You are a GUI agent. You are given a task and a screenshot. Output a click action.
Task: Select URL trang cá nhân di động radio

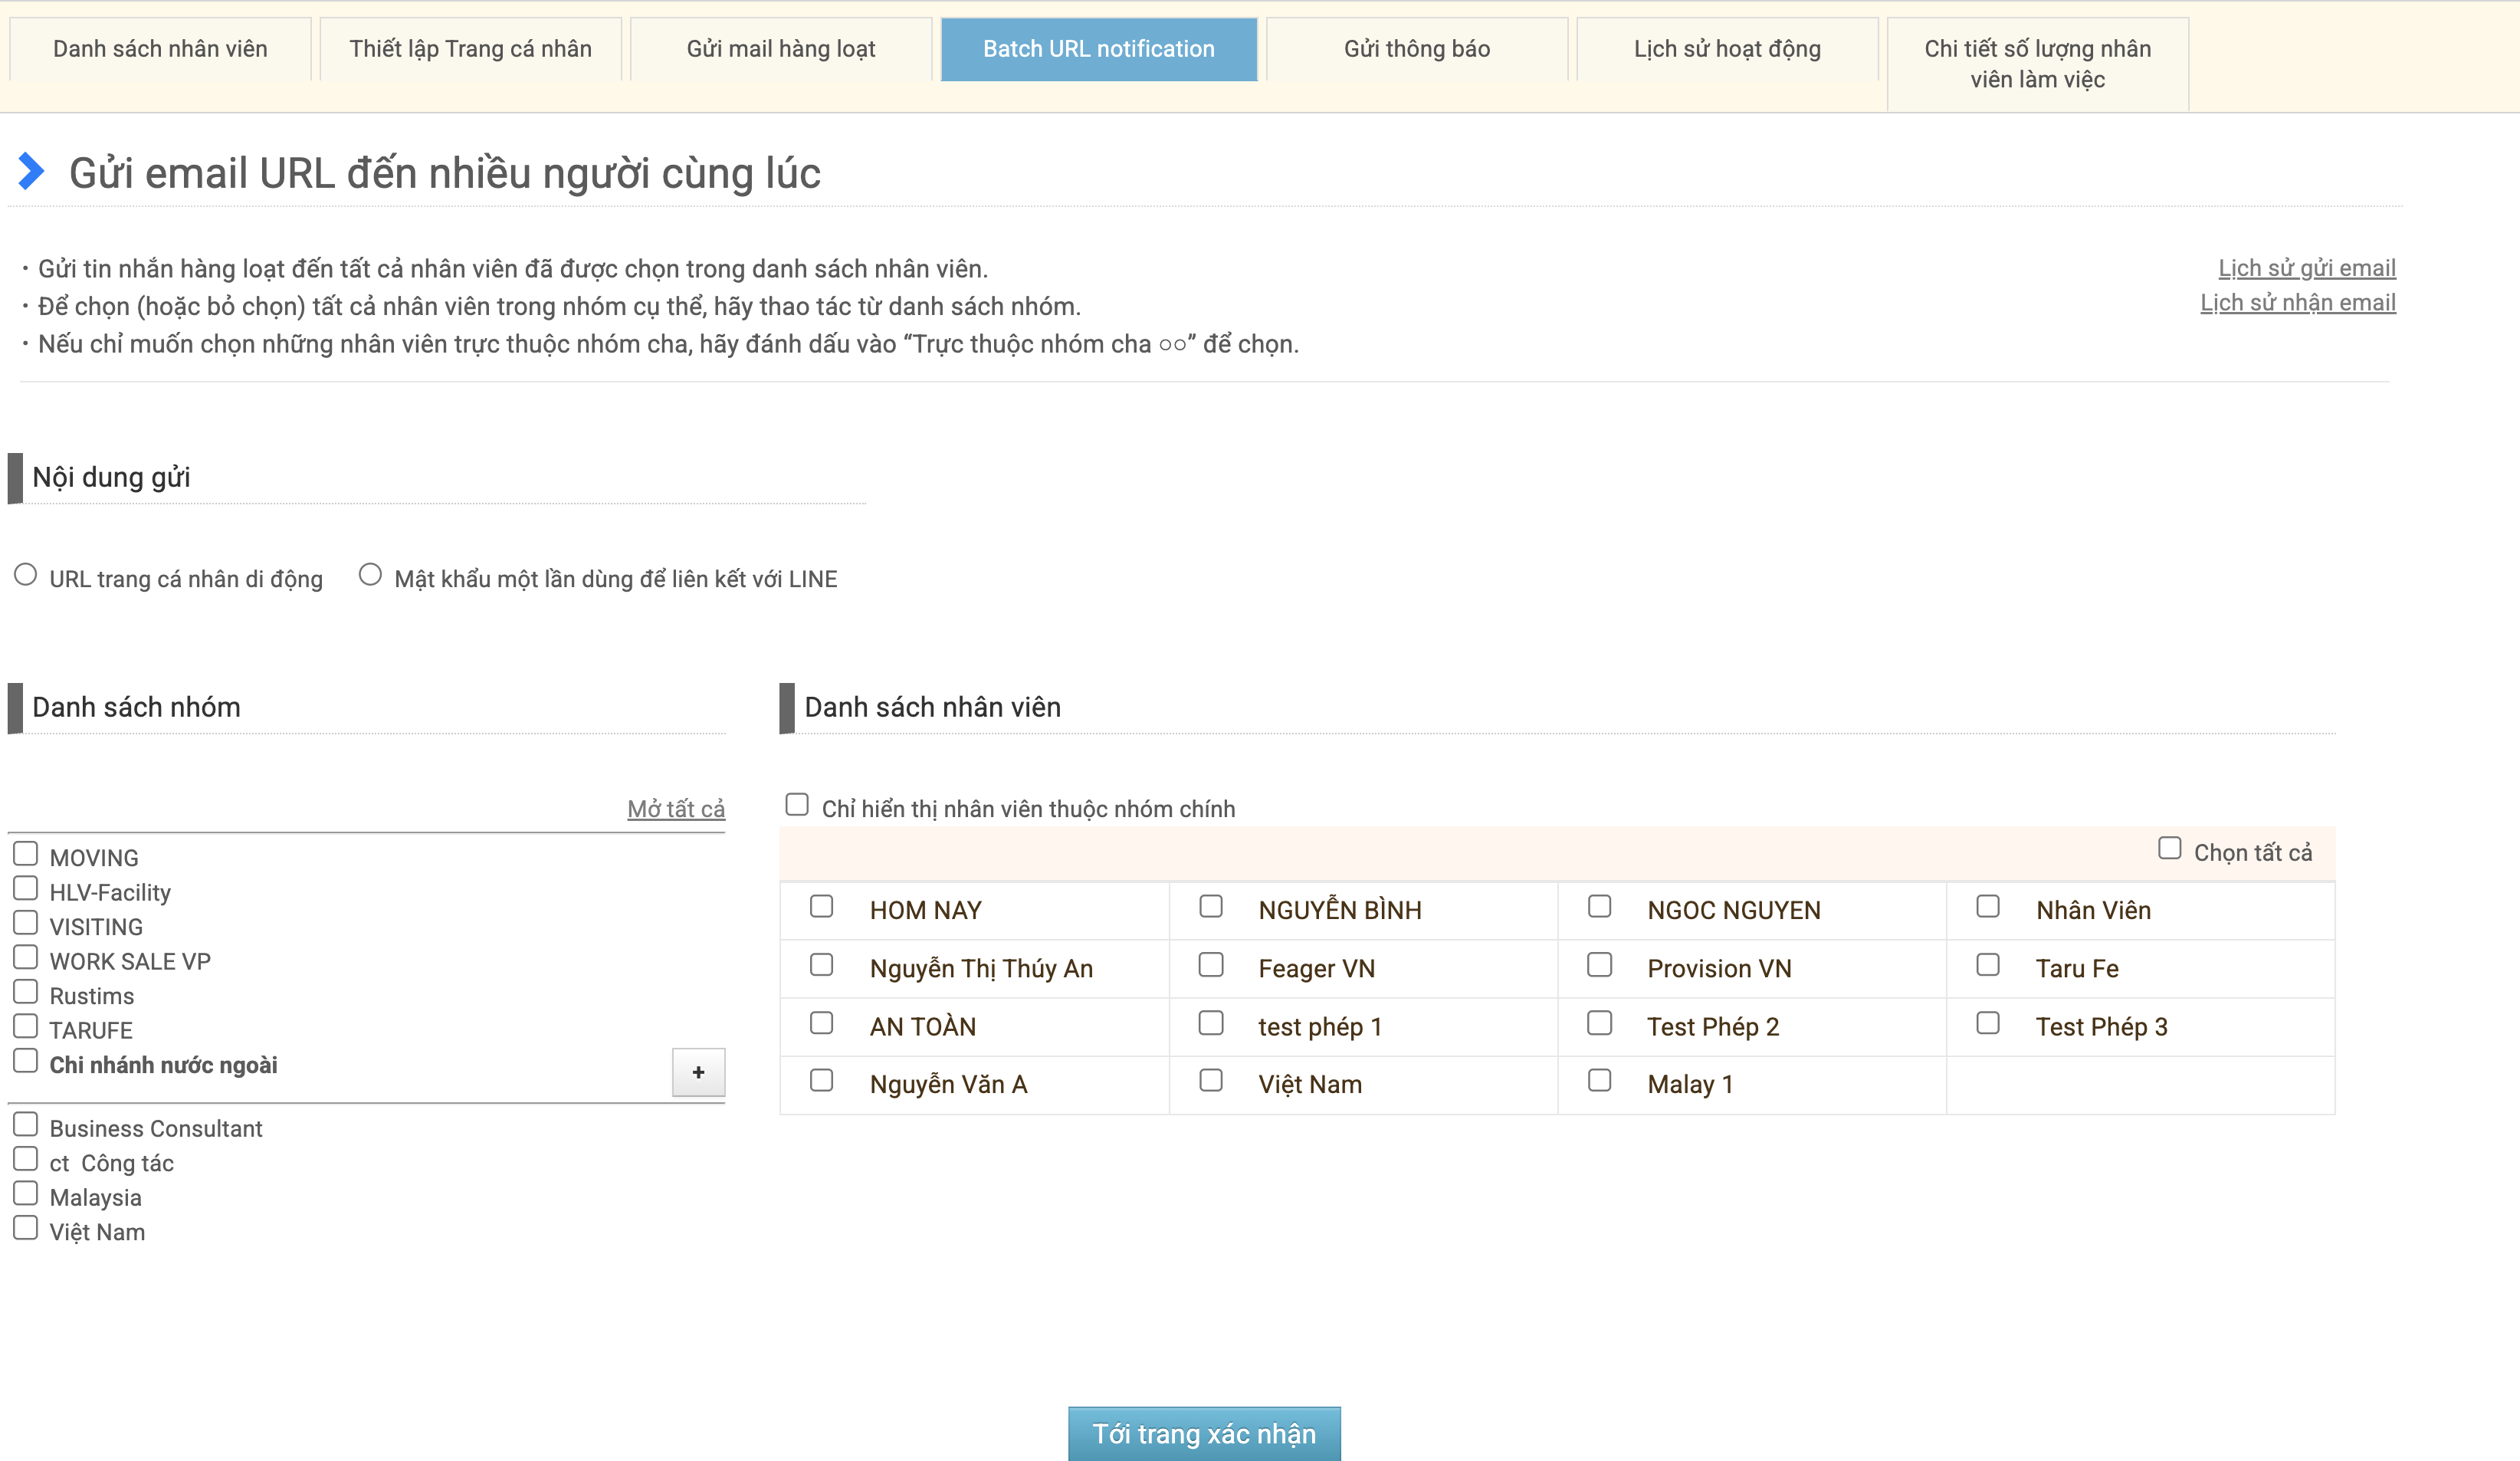26,575
